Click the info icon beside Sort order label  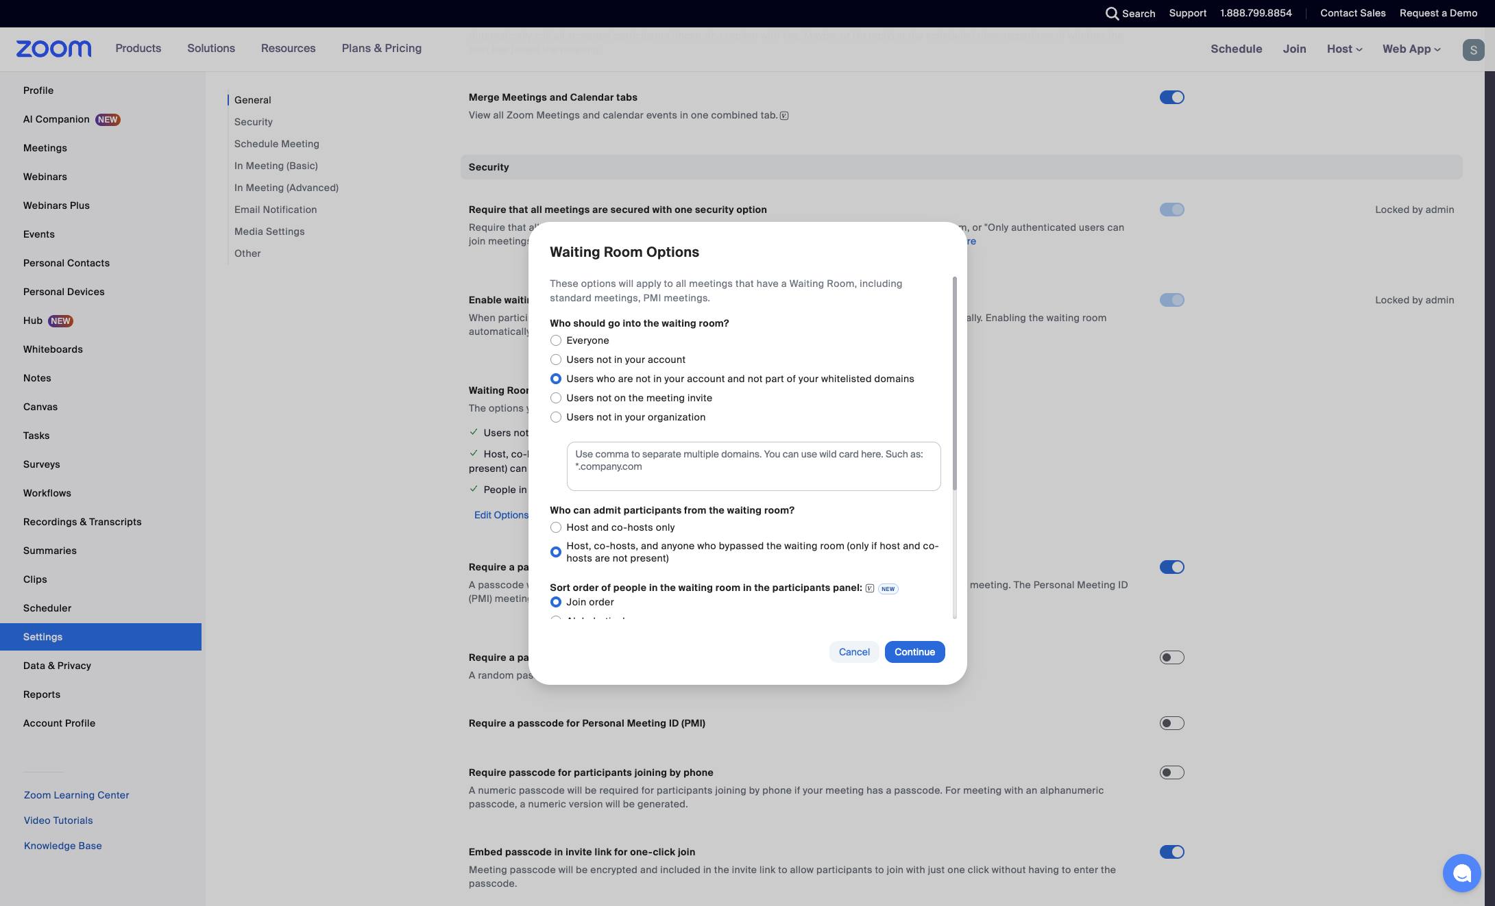(x=869, y=588)
